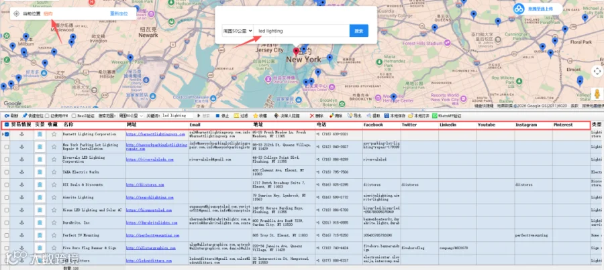
Task: Check the TABA Electric Works row checkbox
Action: (x=7, y=172)
